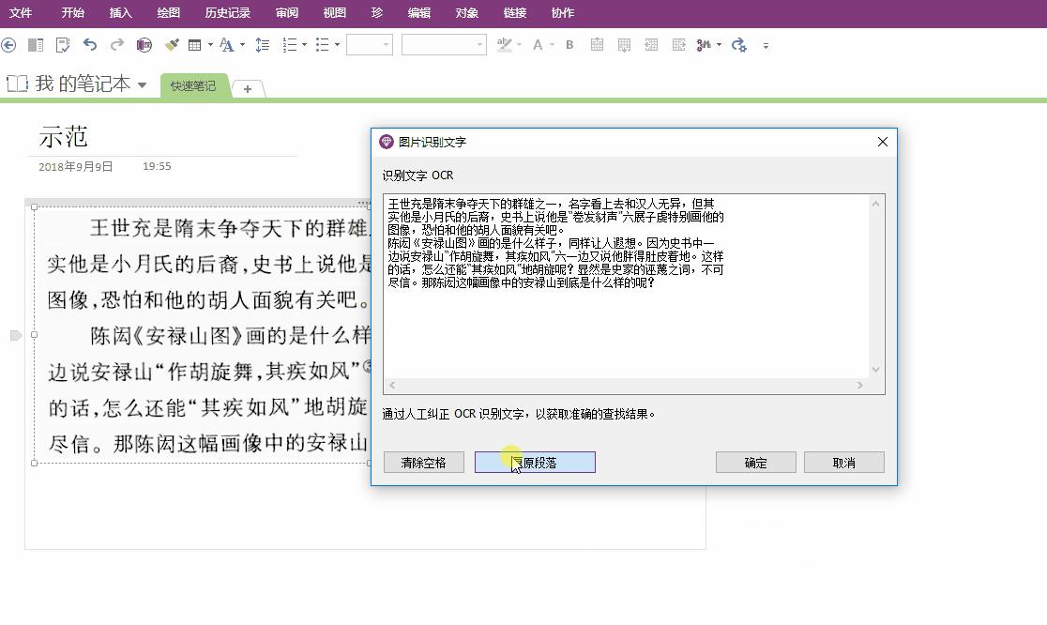Toggle the navigation pane view icon
This screenshot has width=1047, height=625.
tap(36, 45)
